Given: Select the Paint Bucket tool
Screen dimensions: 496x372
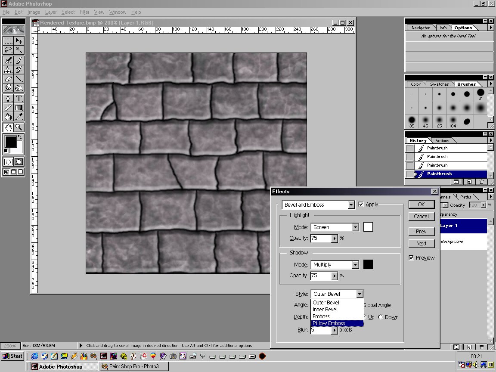Looking at the screenshot, I should tap(9, 117).
